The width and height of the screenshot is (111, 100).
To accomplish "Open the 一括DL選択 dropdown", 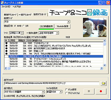I will pyautogui.click(x=57, y=33).
